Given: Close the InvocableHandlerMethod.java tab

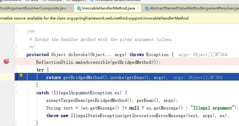Looking at the screenshot, I should pyautogui.click(x=138, y=8).
